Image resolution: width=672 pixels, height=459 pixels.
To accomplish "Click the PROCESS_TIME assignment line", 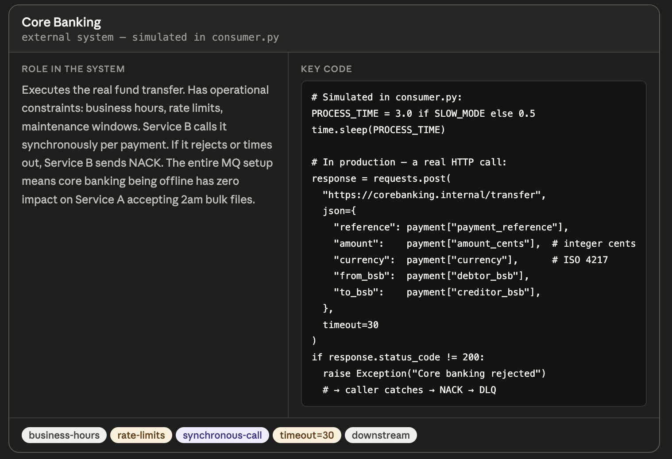I will tap(423, 114).
